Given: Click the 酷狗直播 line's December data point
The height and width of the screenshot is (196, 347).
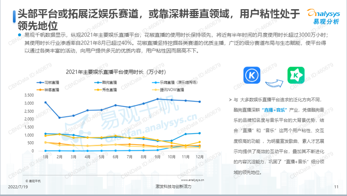Looking at the screenshot, I should [x=200, y=133].
